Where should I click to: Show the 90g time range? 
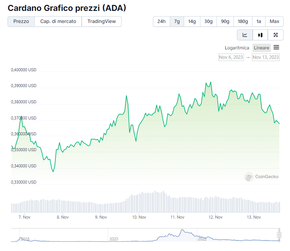[225, 21]
